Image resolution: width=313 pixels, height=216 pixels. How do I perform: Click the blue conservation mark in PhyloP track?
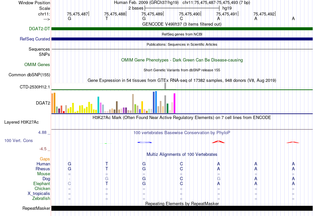(x=144, y=142)
